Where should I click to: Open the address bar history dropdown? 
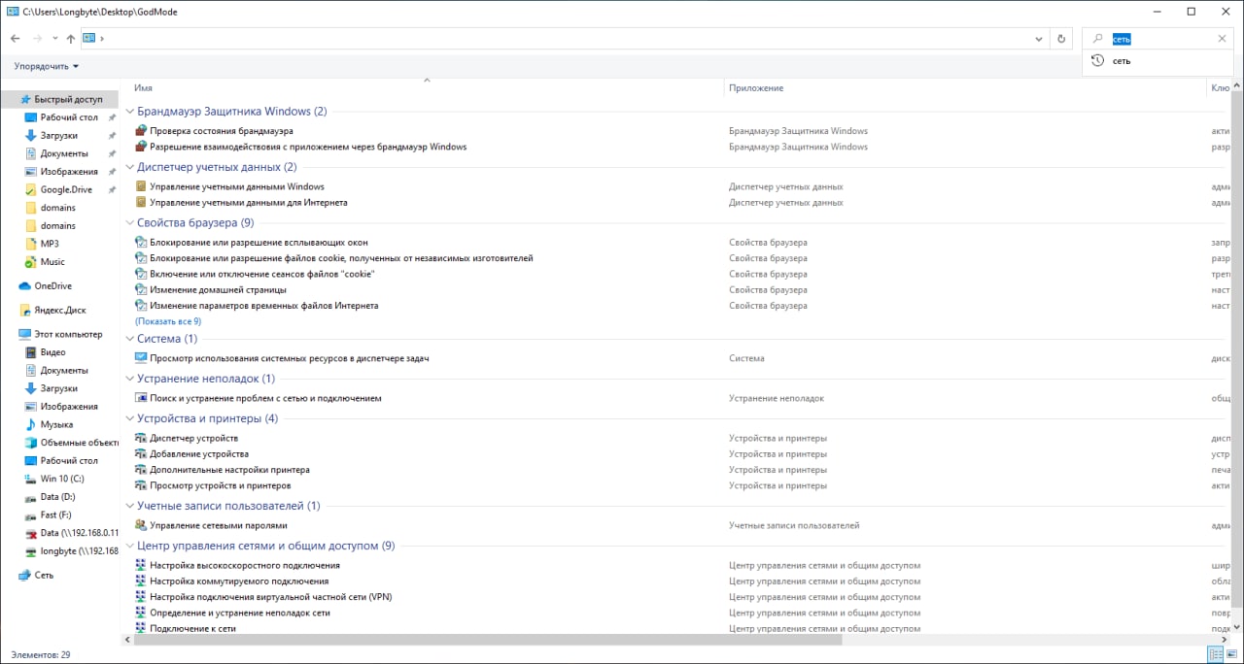pyautogui.click(x=1039, y=39)
